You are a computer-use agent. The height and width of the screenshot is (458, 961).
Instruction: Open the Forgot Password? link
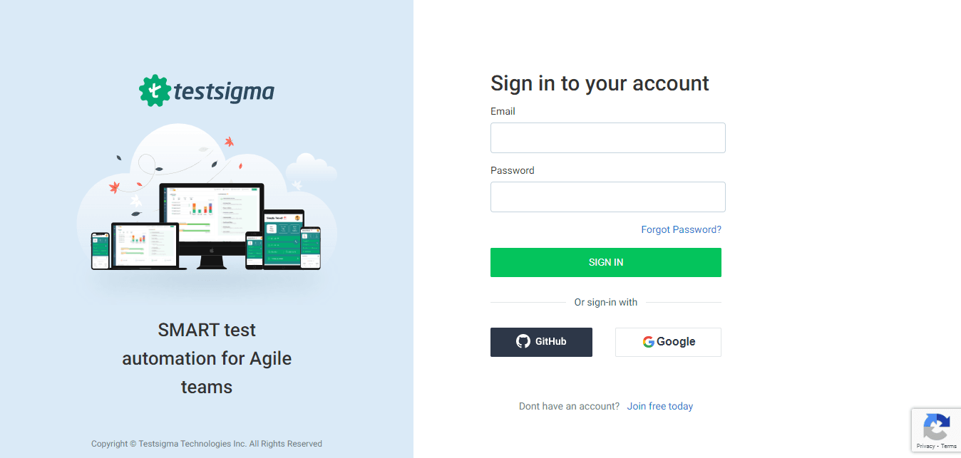pyautogui.click(x=681, y=229)
